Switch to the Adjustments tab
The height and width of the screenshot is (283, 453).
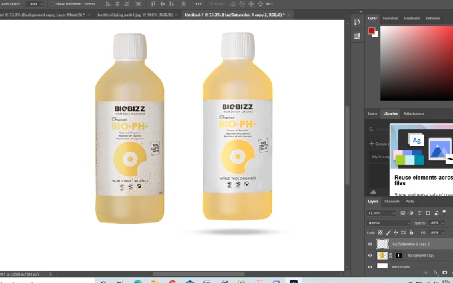click(x=414, y=113)
